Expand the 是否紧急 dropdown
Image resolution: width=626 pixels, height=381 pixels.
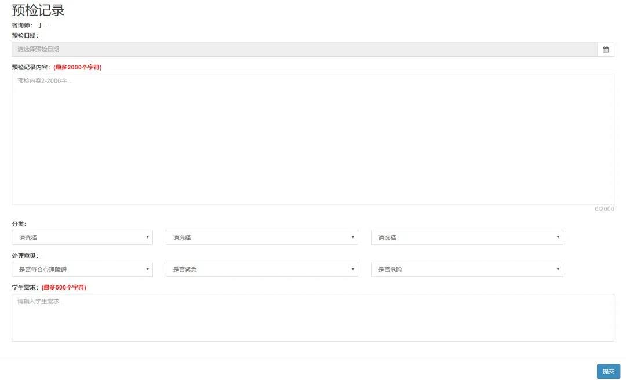[x=261, y=269]
